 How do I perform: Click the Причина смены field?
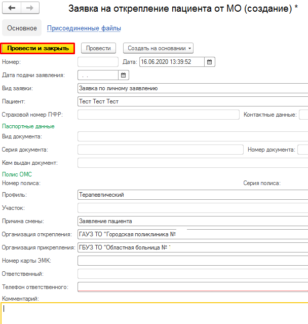click(x=192, y=221)
